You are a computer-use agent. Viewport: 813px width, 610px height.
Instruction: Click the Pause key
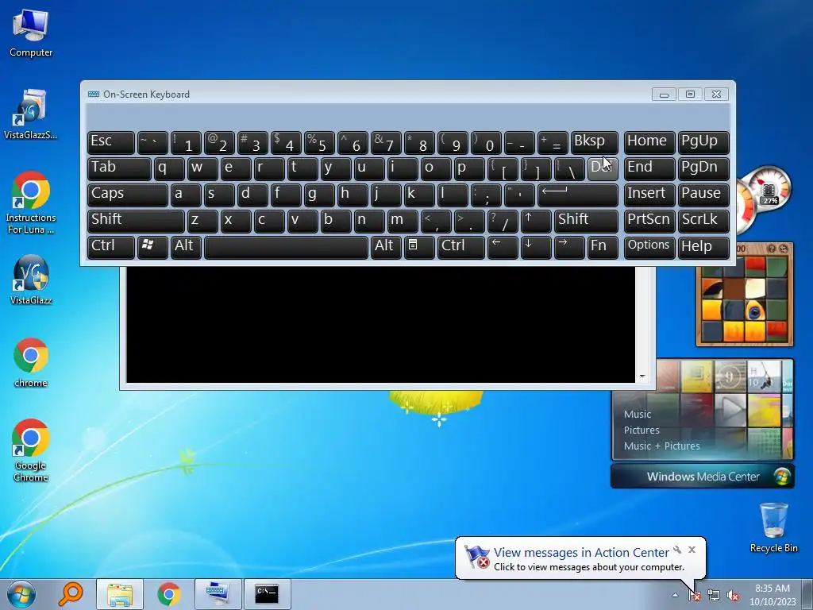[703, 195]
